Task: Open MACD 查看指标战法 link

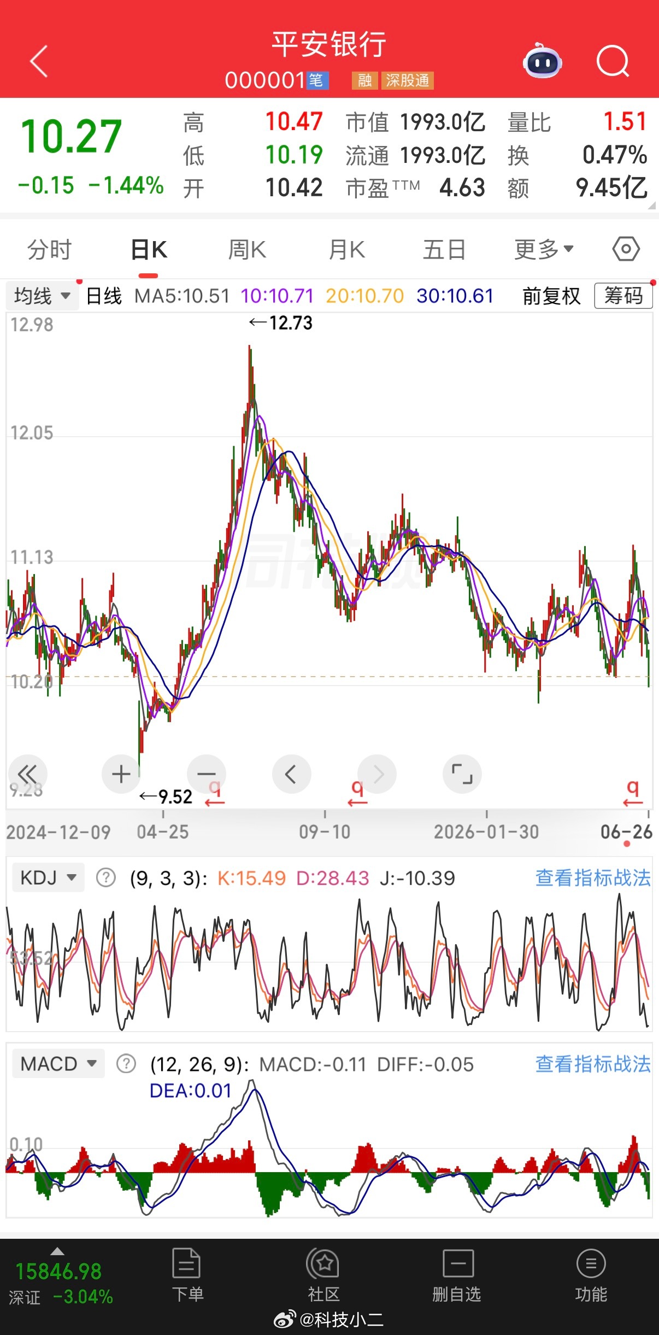Action: (x=593, y=1064)
